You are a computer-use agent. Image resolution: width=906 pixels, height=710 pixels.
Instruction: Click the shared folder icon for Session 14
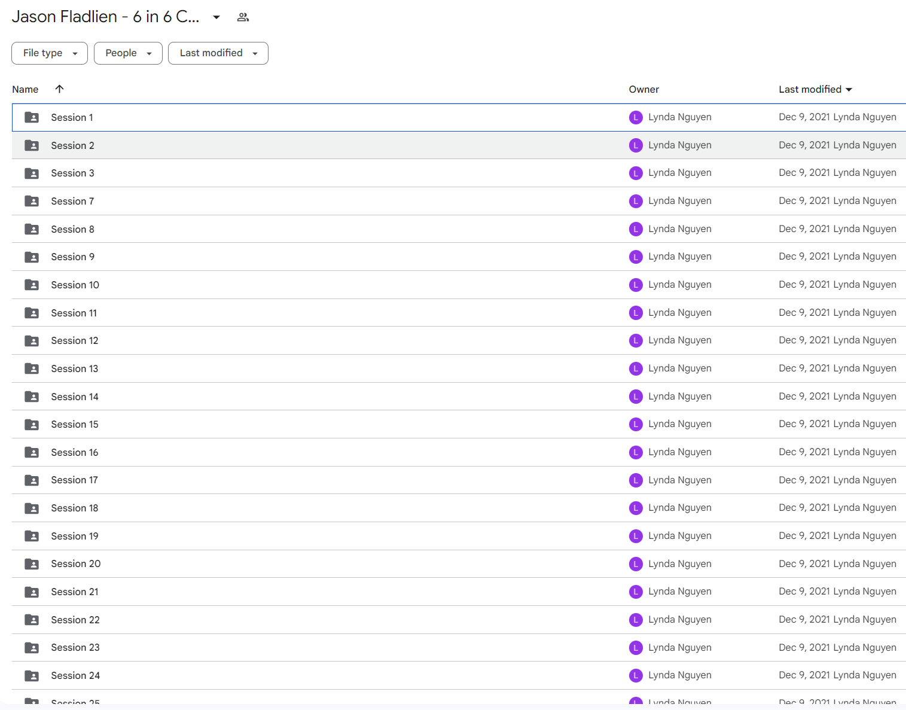(x=32, y=397)
